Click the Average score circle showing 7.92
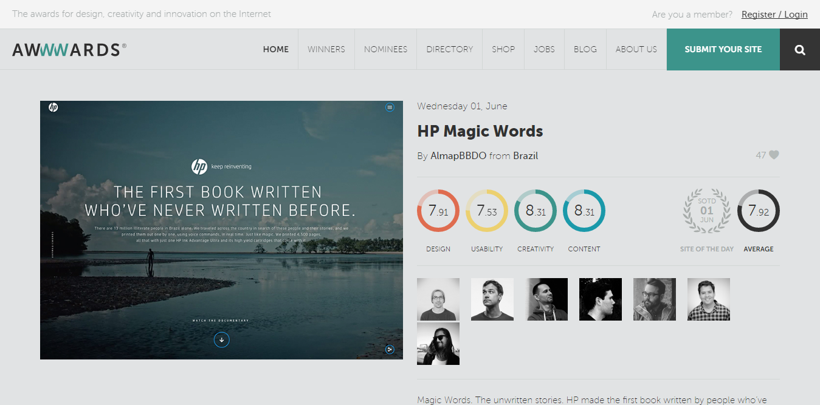The width and height of the screenshot is (820, 405). pyautogui.click(x=758, y=211)
